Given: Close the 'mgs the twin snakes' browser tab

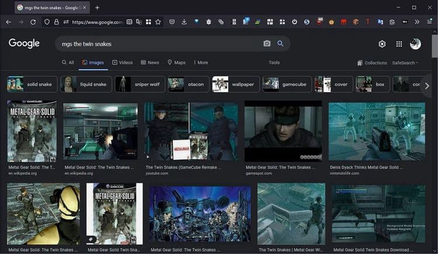Looking at the screenshot, I should click(85, 8).
